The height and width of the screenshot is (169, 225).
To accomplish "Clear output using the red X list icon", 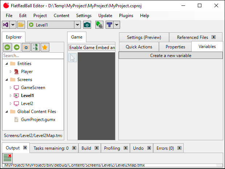I will click(x=7, y=158).
